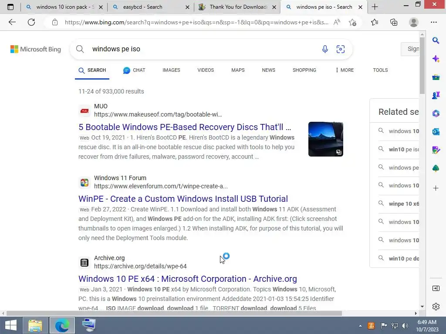Open File Explorer from taskbar
Image resolution: width=446 pixels, height=334 pixels.
point(35,325)
